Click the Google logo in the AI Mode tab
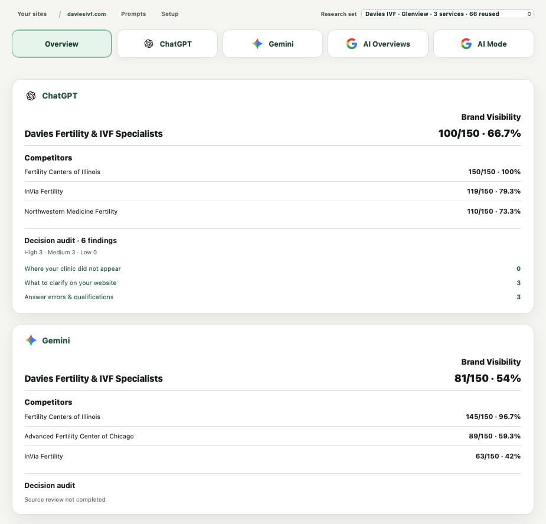 pyautogui.click(x=466, y=44)
